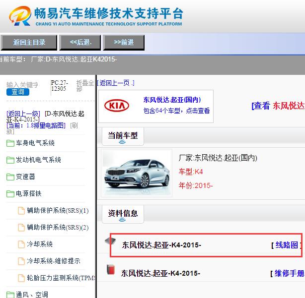Click the gray book icon beside 线路图 row
This screenshot has height=298, width=305.
[110, 241]
